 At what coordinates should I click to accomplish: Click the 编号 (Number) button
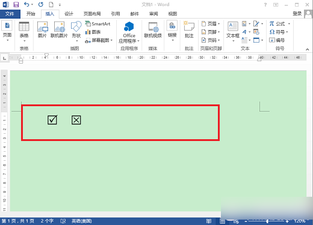tap(277, 40)
